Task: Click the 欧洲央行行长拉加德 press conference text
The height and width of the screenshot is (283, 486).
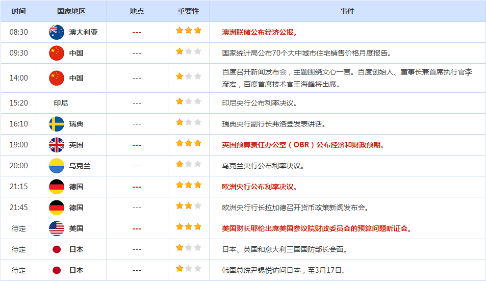Action: (296, 208)
